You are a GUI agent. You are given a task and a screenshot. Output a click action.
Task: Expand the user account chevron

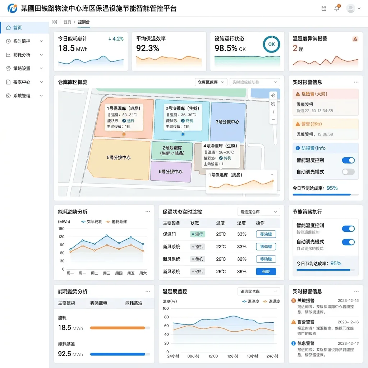(x=359, y=9)
